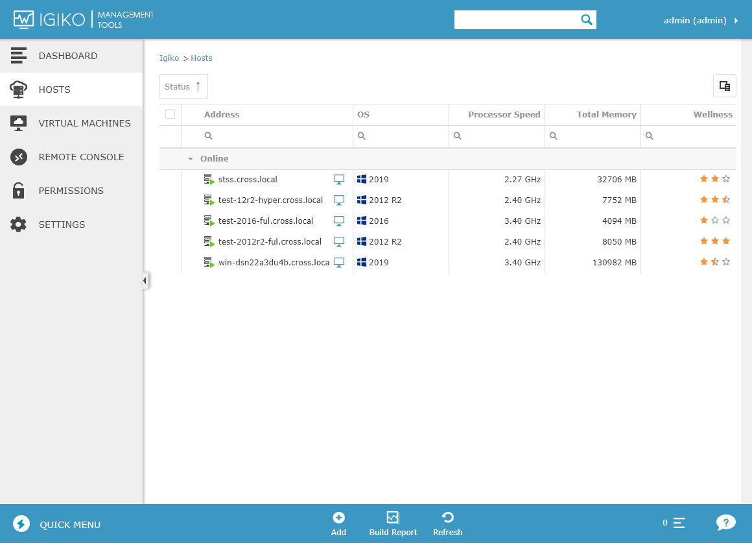Click the Status sort control
752x543 pixels.
(183, 86)
